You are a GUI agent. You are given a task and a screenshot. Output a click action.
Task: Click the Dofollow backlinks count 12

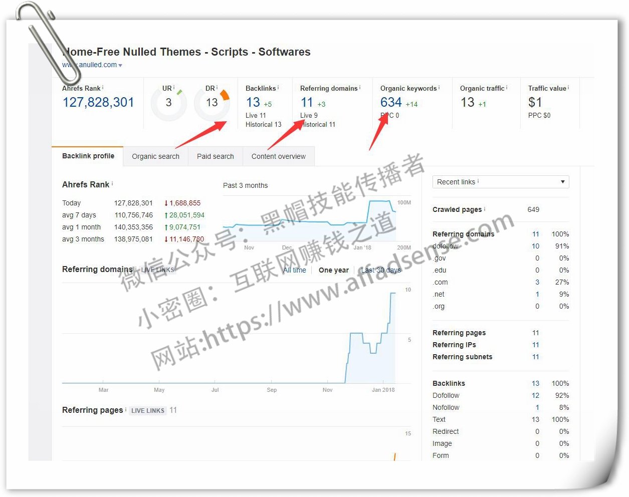[535, 395]
